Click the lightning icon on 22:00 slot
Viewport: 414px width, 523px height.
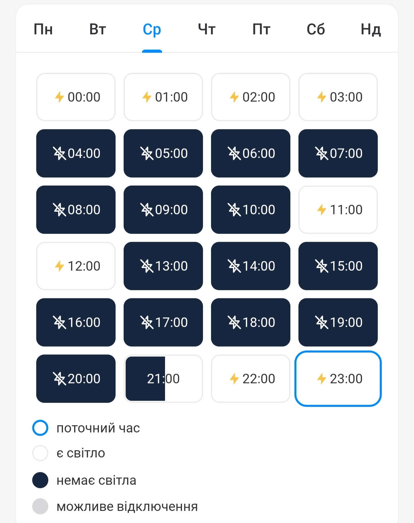[234, 378]
